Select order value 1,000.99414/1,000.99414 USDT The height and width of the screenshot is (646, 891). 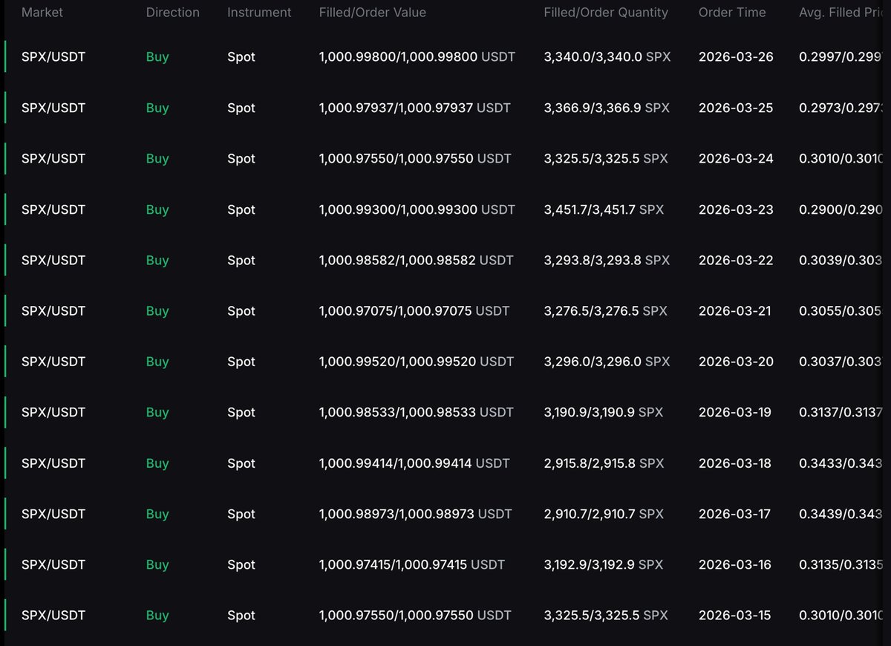click(x=414, y=463)
